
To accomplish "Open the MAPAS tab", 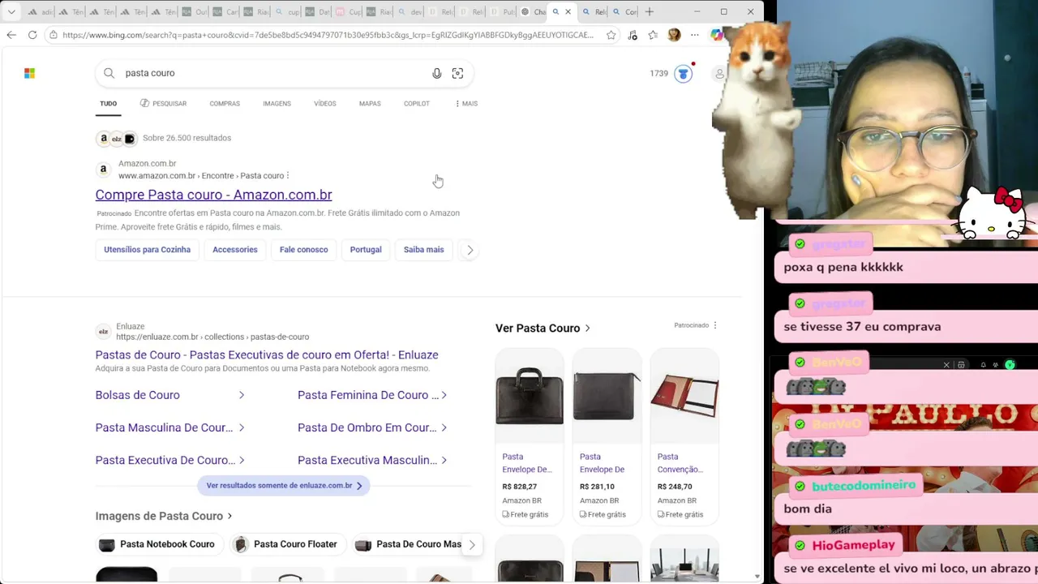I will click(x=370, y=104).
